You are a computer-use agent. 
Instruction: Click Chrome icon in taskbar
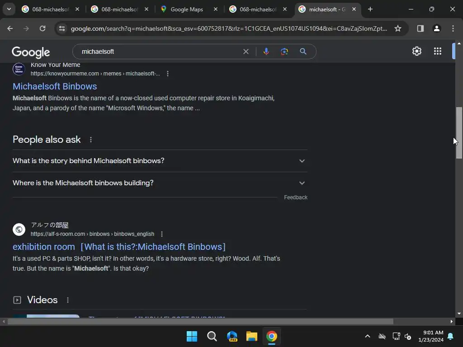272,336
